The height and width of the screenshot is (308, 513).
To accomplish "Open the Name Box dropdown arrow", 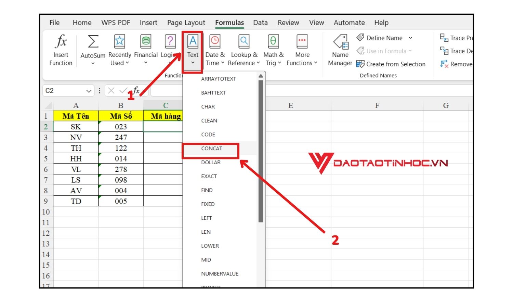I will pos(89,91).
